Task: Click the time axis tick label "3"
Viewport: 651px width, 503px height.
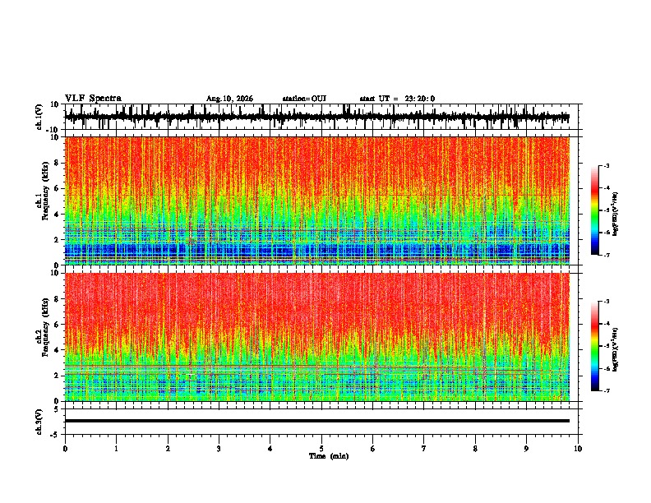Action: click(219, 449)
